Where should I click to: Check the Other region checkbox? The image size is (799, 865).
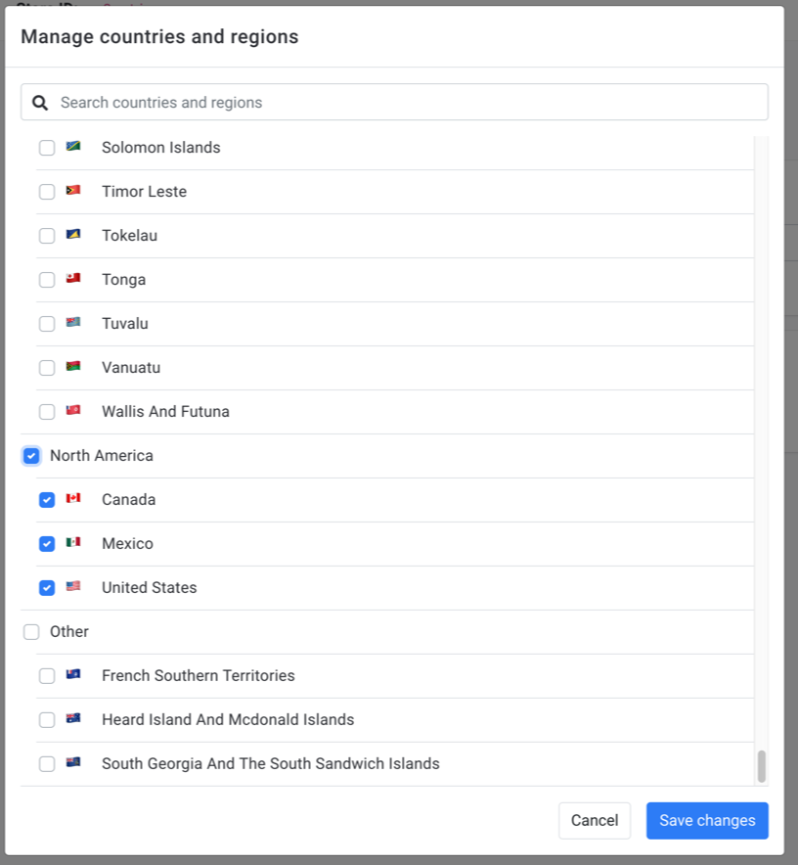pos(31,632)
